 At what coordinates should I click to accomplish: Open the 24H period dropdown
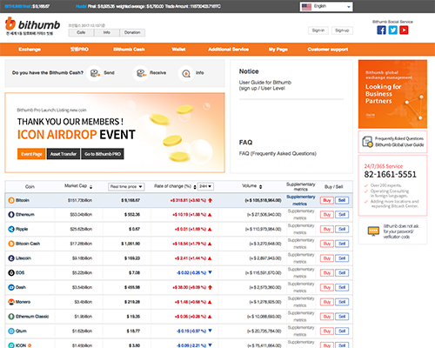(205, 186)
